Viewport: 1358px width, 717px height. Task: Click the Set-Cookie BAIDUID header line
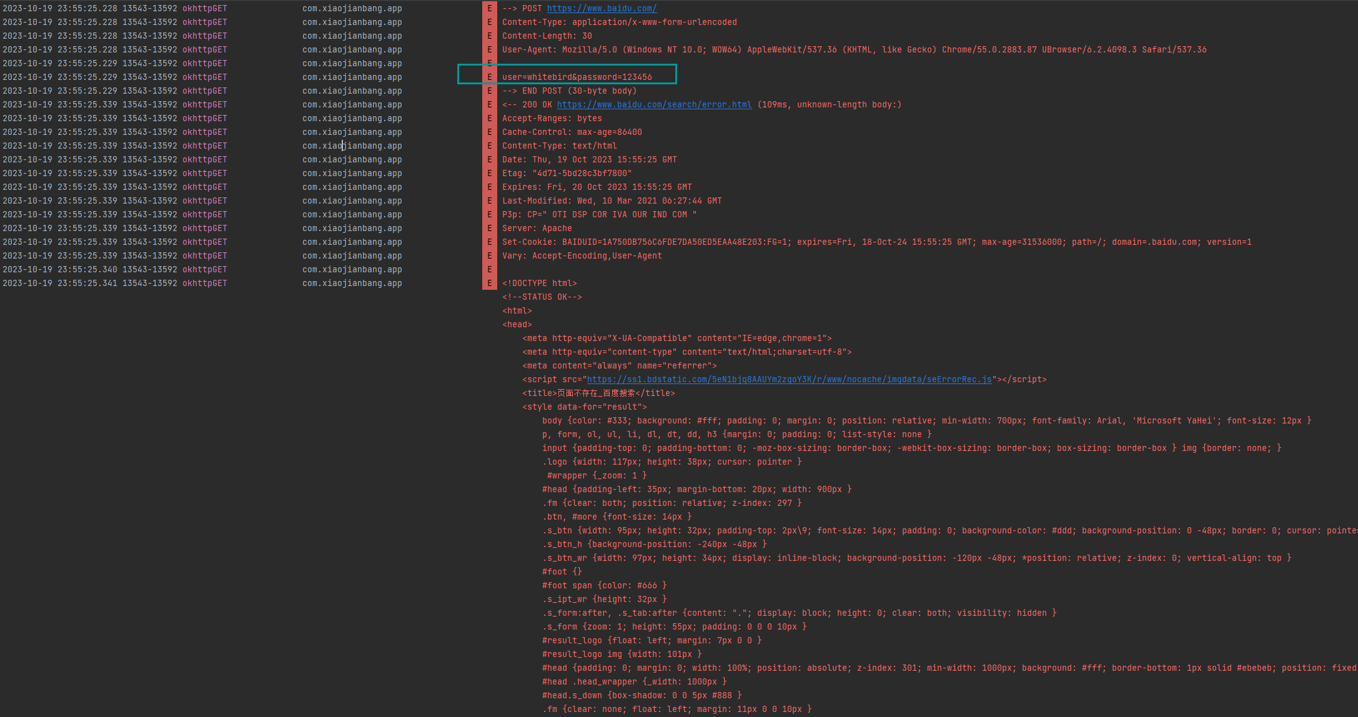(876, 242)
